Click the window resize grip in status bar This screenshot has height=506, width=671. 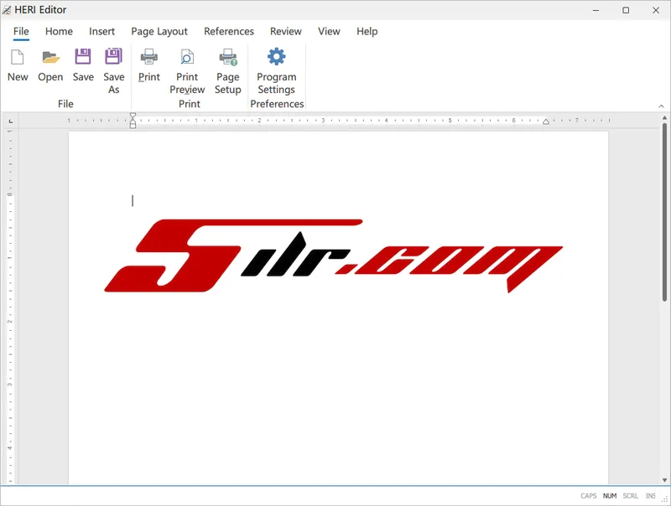coord(664,498)
